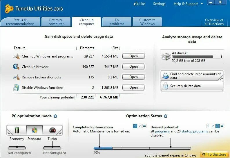This screenshot has height=158, width=230.
Task: Follow the startup programs link
Action: [195, 131]
